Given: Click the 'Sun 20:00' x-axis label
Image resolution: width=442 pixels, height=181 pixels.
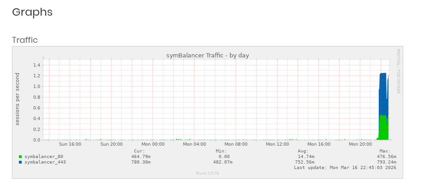Looking at the screenshot, I should 112,144.
